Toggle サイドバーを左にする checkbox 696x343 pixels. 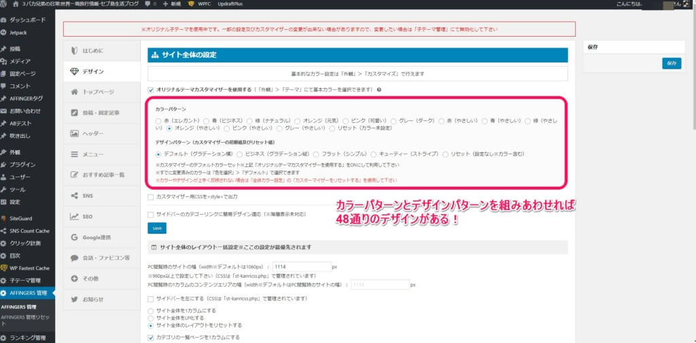pos(151,299)
